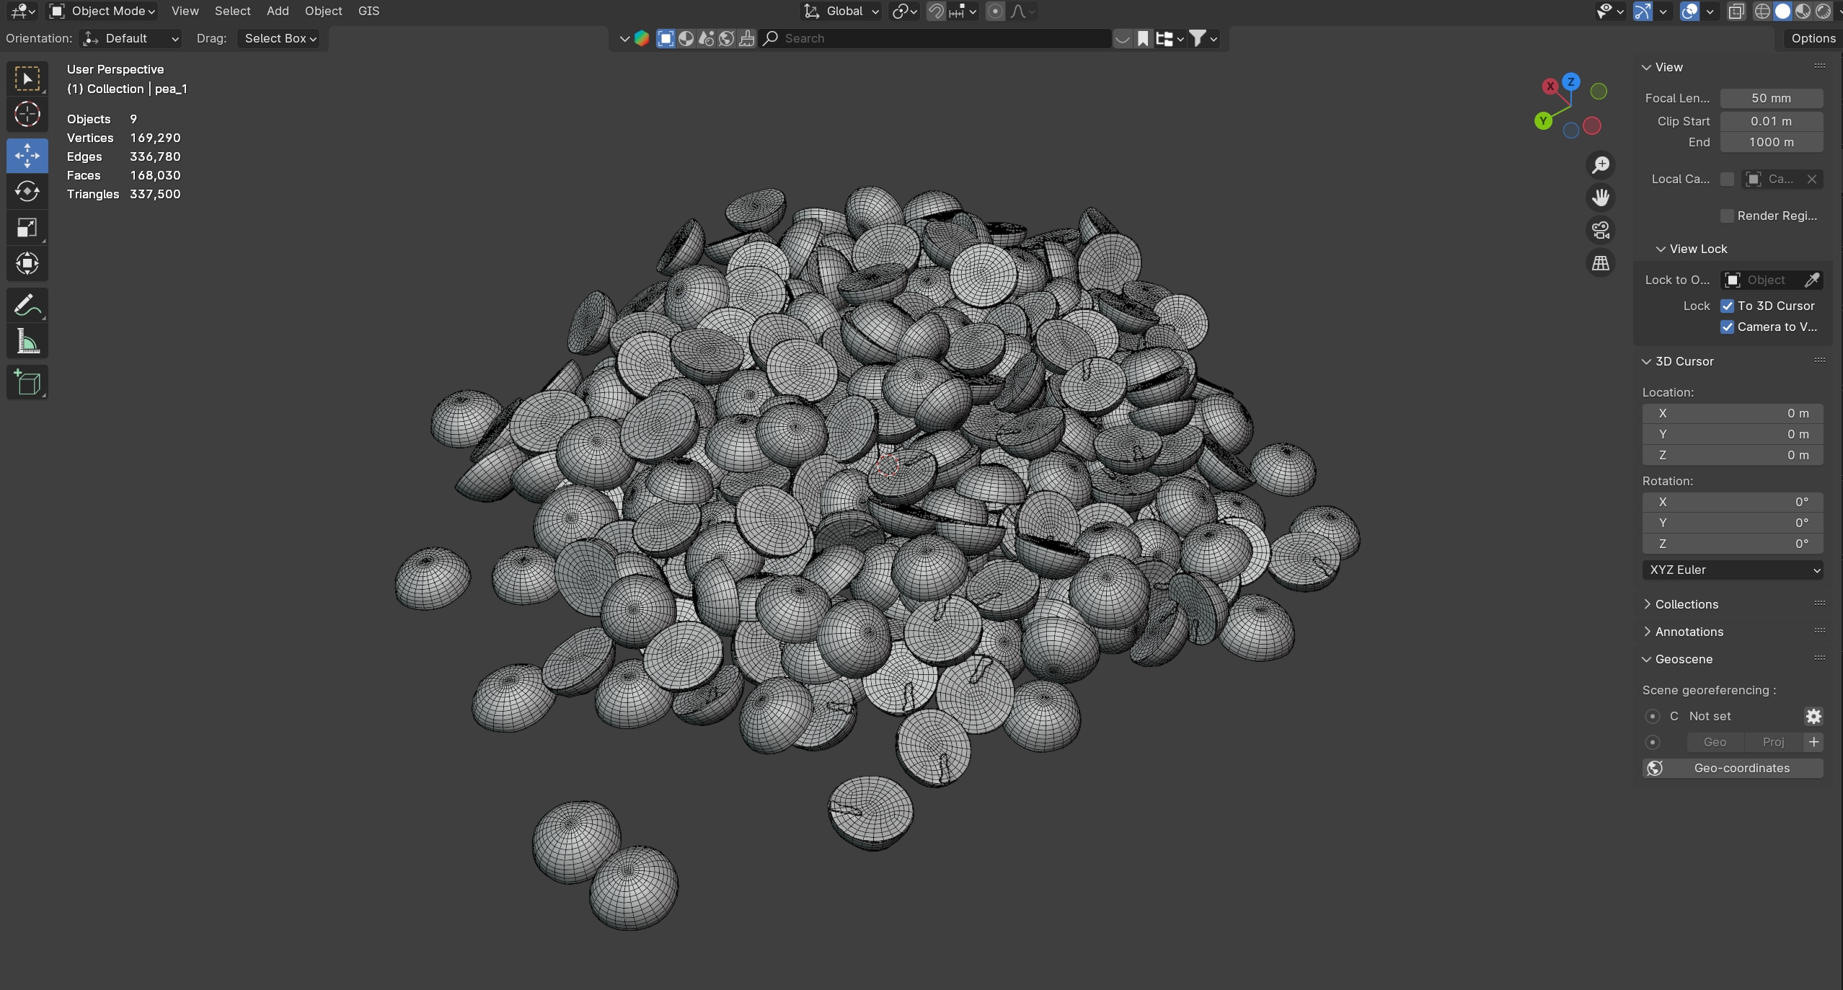Disable Lock To 3D Cursor checkbox
The image size is (1843, 990).
point(1727,306)
